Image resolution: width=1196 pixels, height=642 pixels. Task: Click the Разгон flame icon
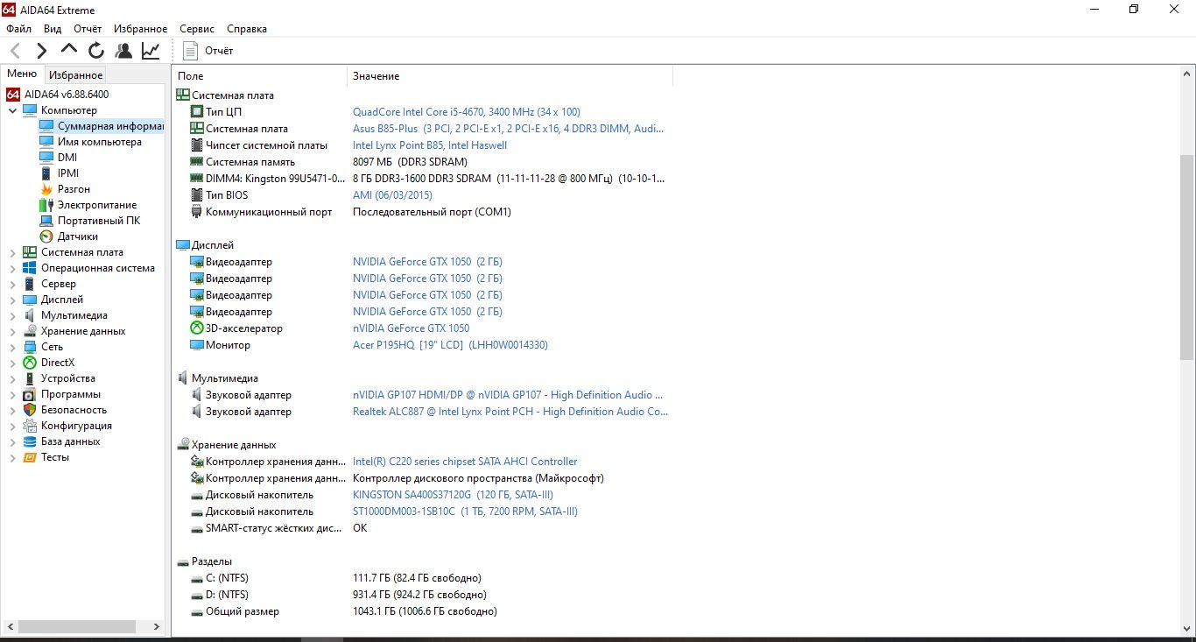pyautogui.click(x=46, y=189)
